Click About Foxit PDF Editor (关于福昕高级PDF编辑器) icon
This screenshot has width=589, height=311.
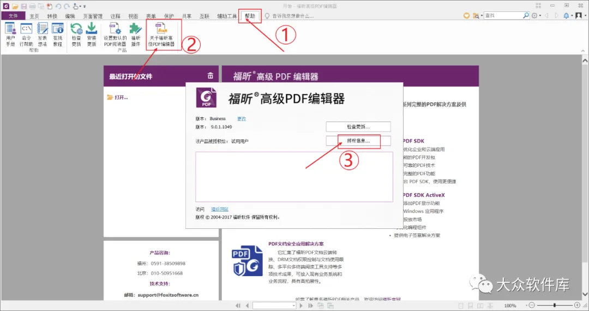(162, 34)
